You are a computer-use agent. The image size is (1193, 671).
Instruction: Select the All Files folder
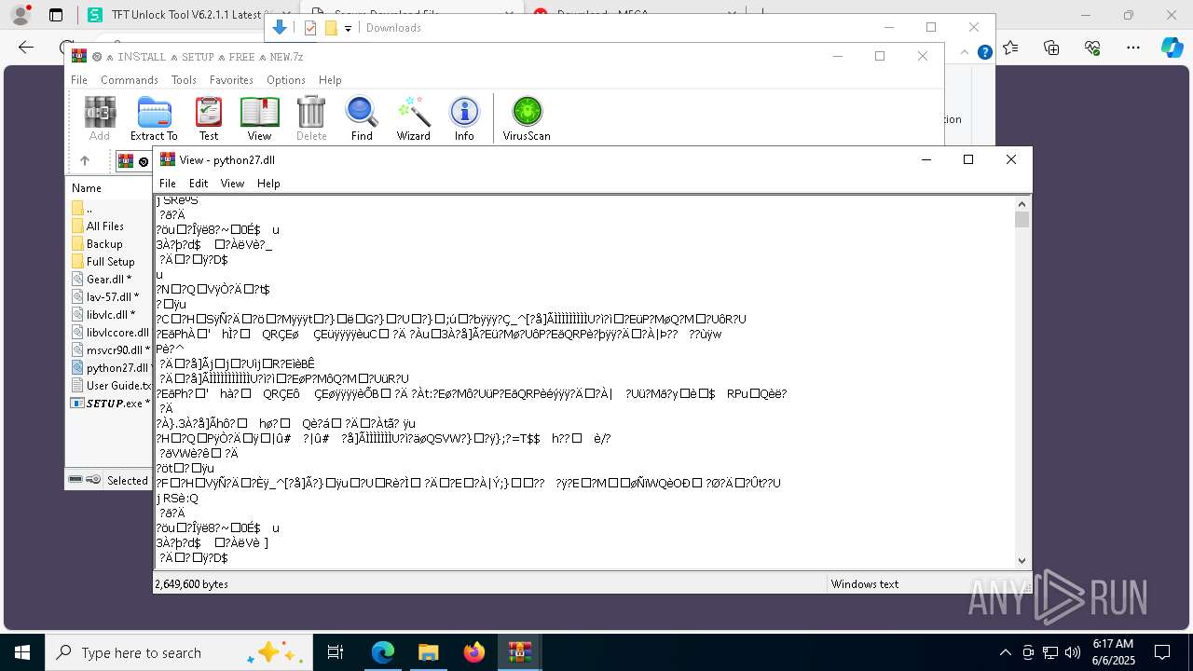(x=98, y=226)
